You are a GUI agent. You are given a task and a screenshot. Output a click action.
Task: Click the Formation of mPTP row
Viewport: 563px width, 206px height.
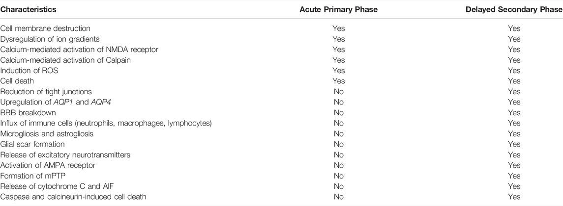click(x=281, y=176)
